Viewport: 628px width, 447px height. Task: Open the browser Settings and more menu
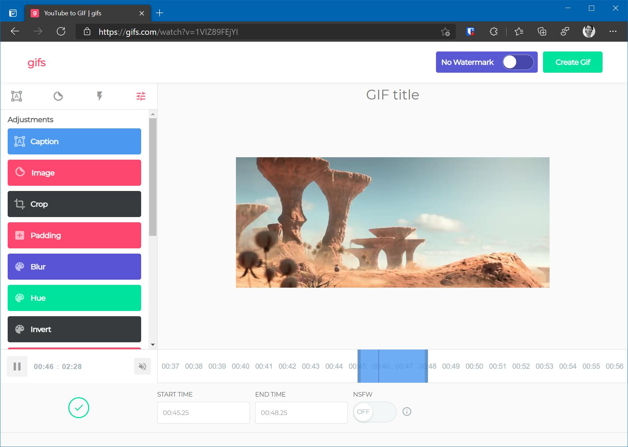(613, 31)
